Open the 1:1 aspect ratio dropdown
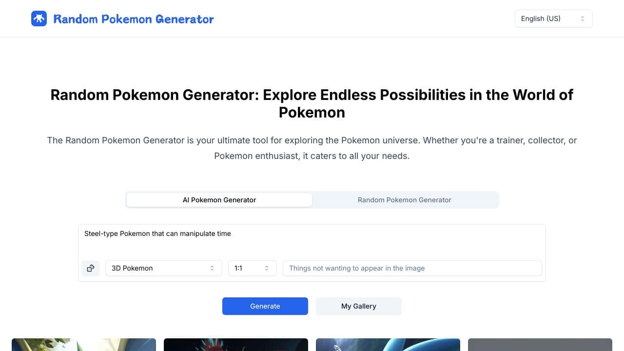624x351 pixels. pos(252,268)
